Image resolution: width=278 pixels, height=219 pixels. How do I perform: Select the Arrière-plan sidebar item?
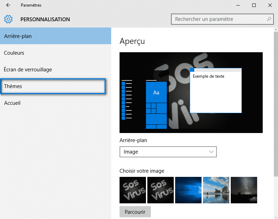[x=55, y=36]
